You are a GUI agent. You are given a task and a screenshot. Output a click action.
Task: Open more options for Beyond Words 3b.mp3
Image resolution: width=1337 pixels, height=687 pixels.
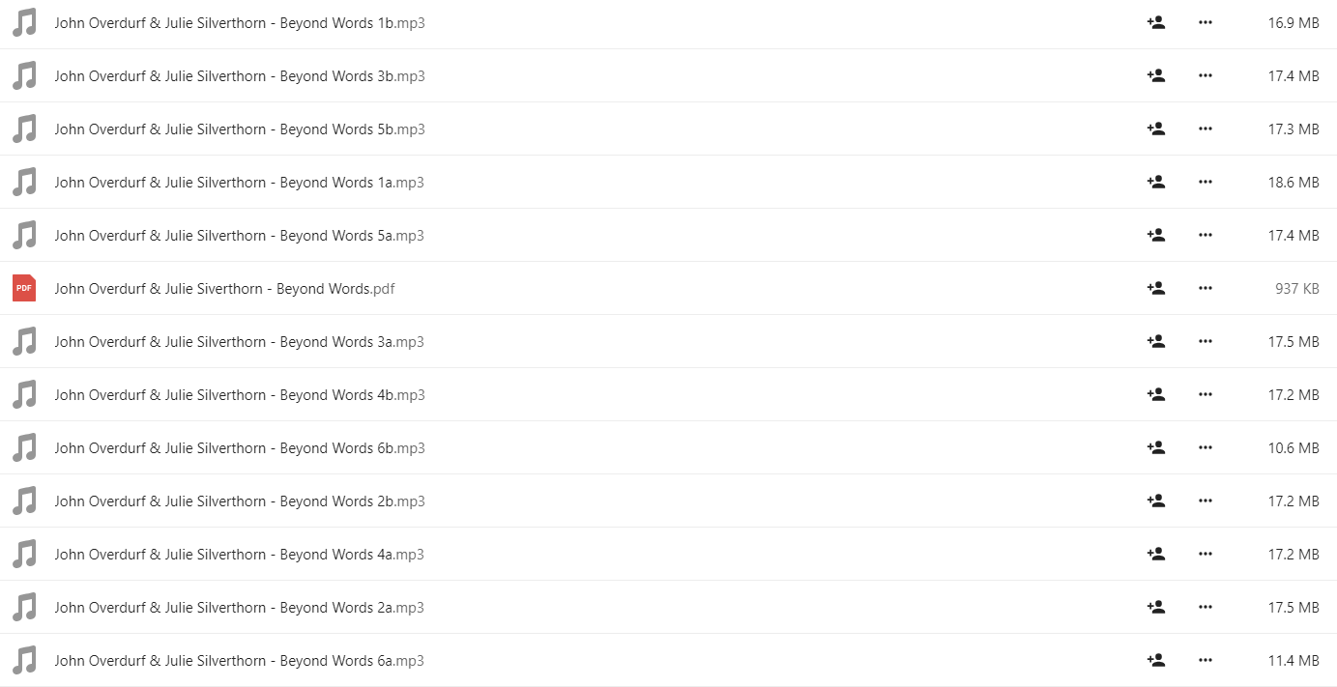1205,75
